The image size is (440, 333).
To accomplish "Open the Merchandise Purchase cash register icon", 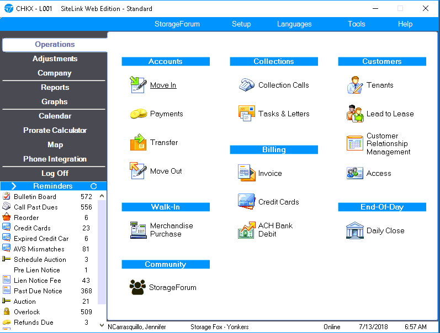I will point(139,230).
